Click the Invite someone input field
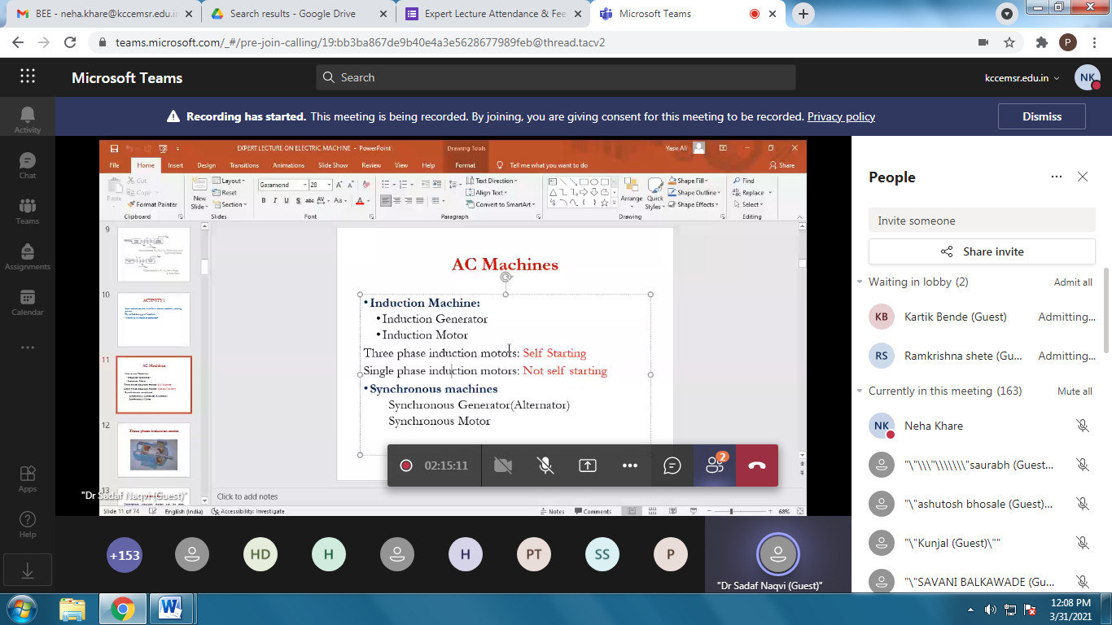 coord(980,221)
